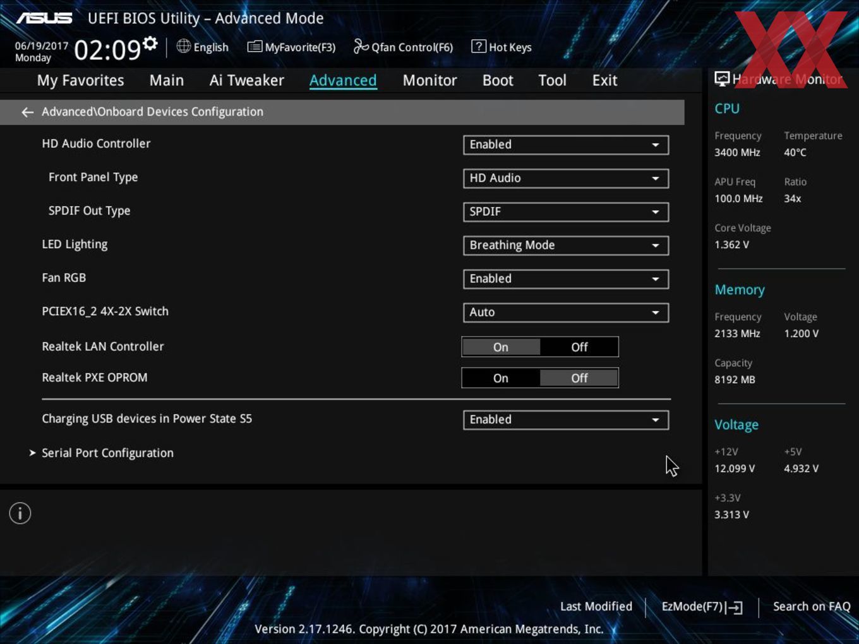Click the globe language icon

[183, 46]
